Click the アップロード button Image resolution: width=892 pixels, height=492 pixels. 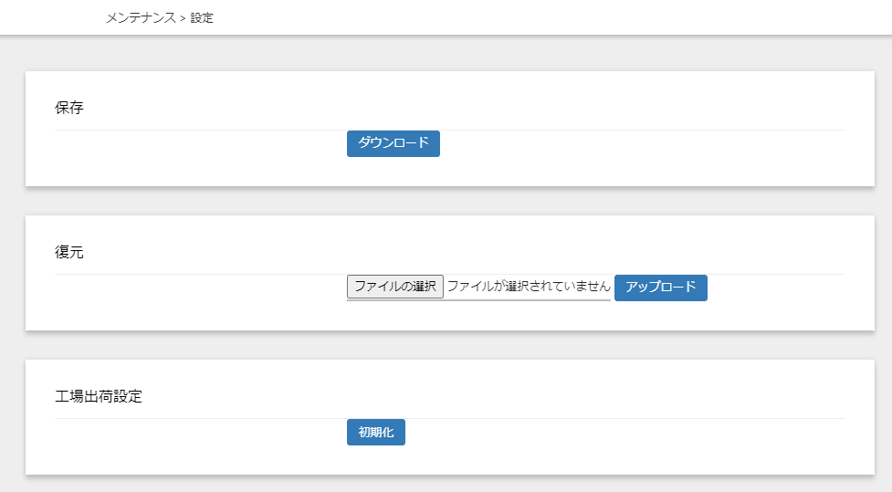[660, 288]
